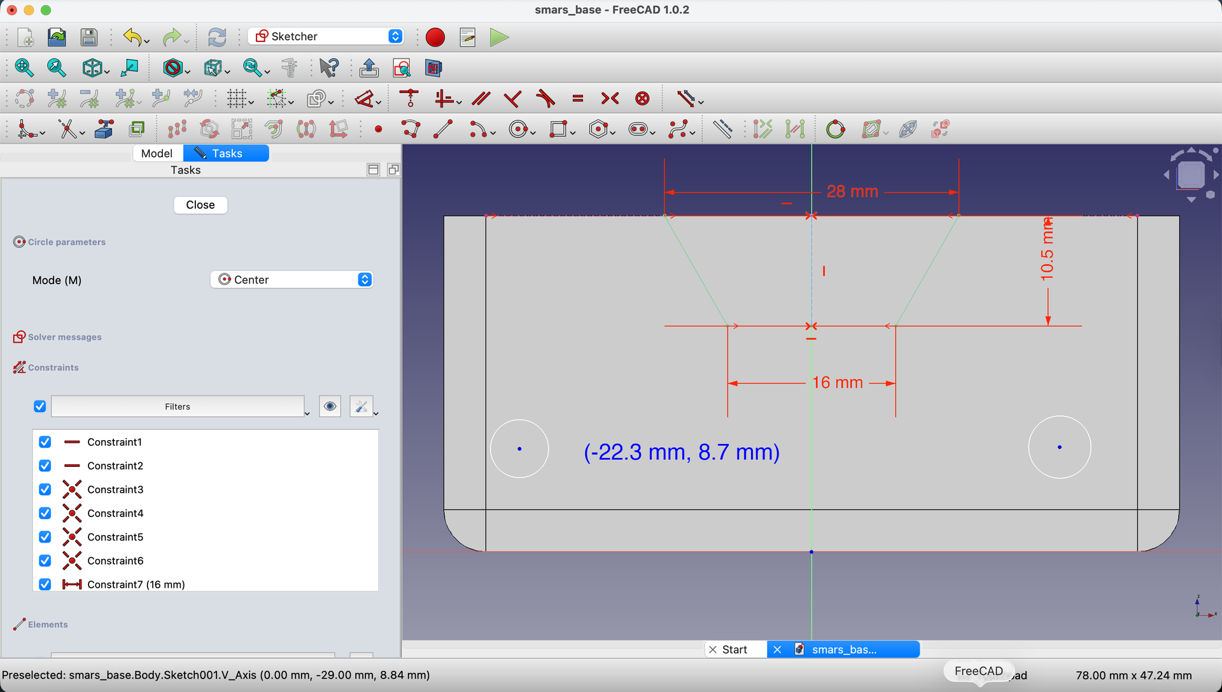Viewport: 1222px width, 692px height.
Task: Click the What's This help cursor icon
Action: (329, 67)
